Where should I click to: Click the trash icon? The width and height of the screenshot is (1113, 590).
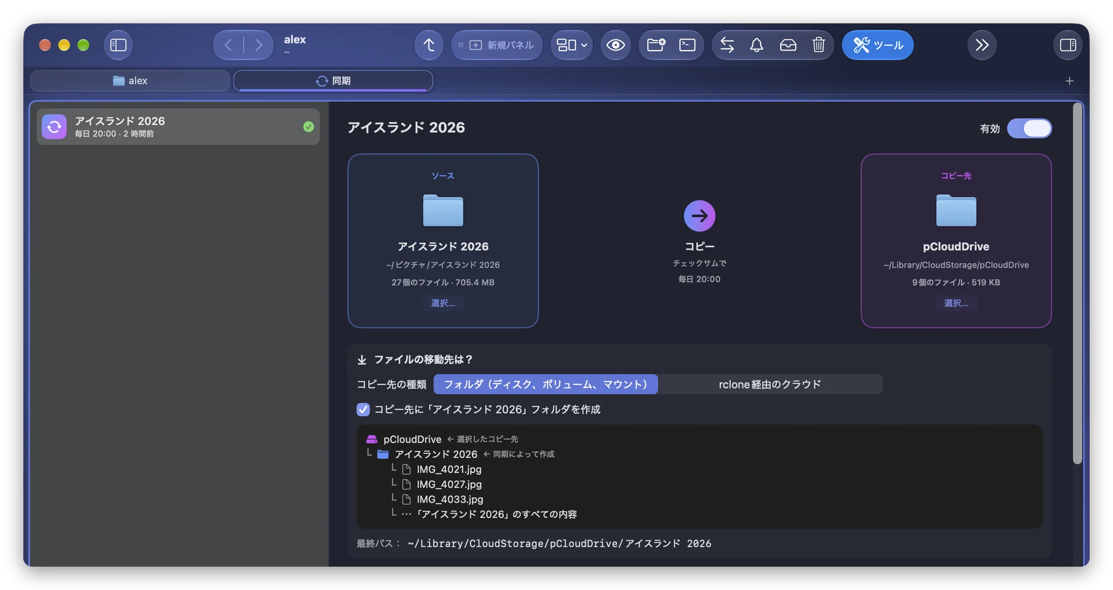pyautogui.click(x=819, y=45)
